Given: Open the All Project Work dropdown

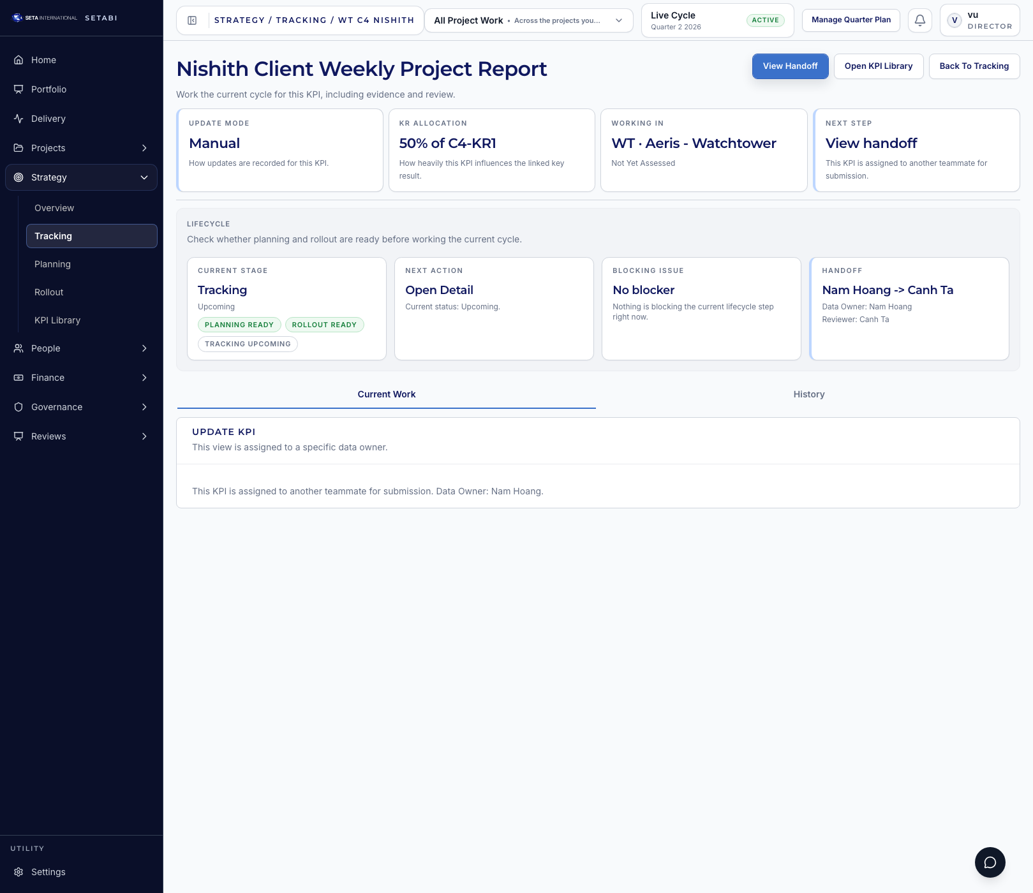Looking at the screenshot, I should click(528, 20).
